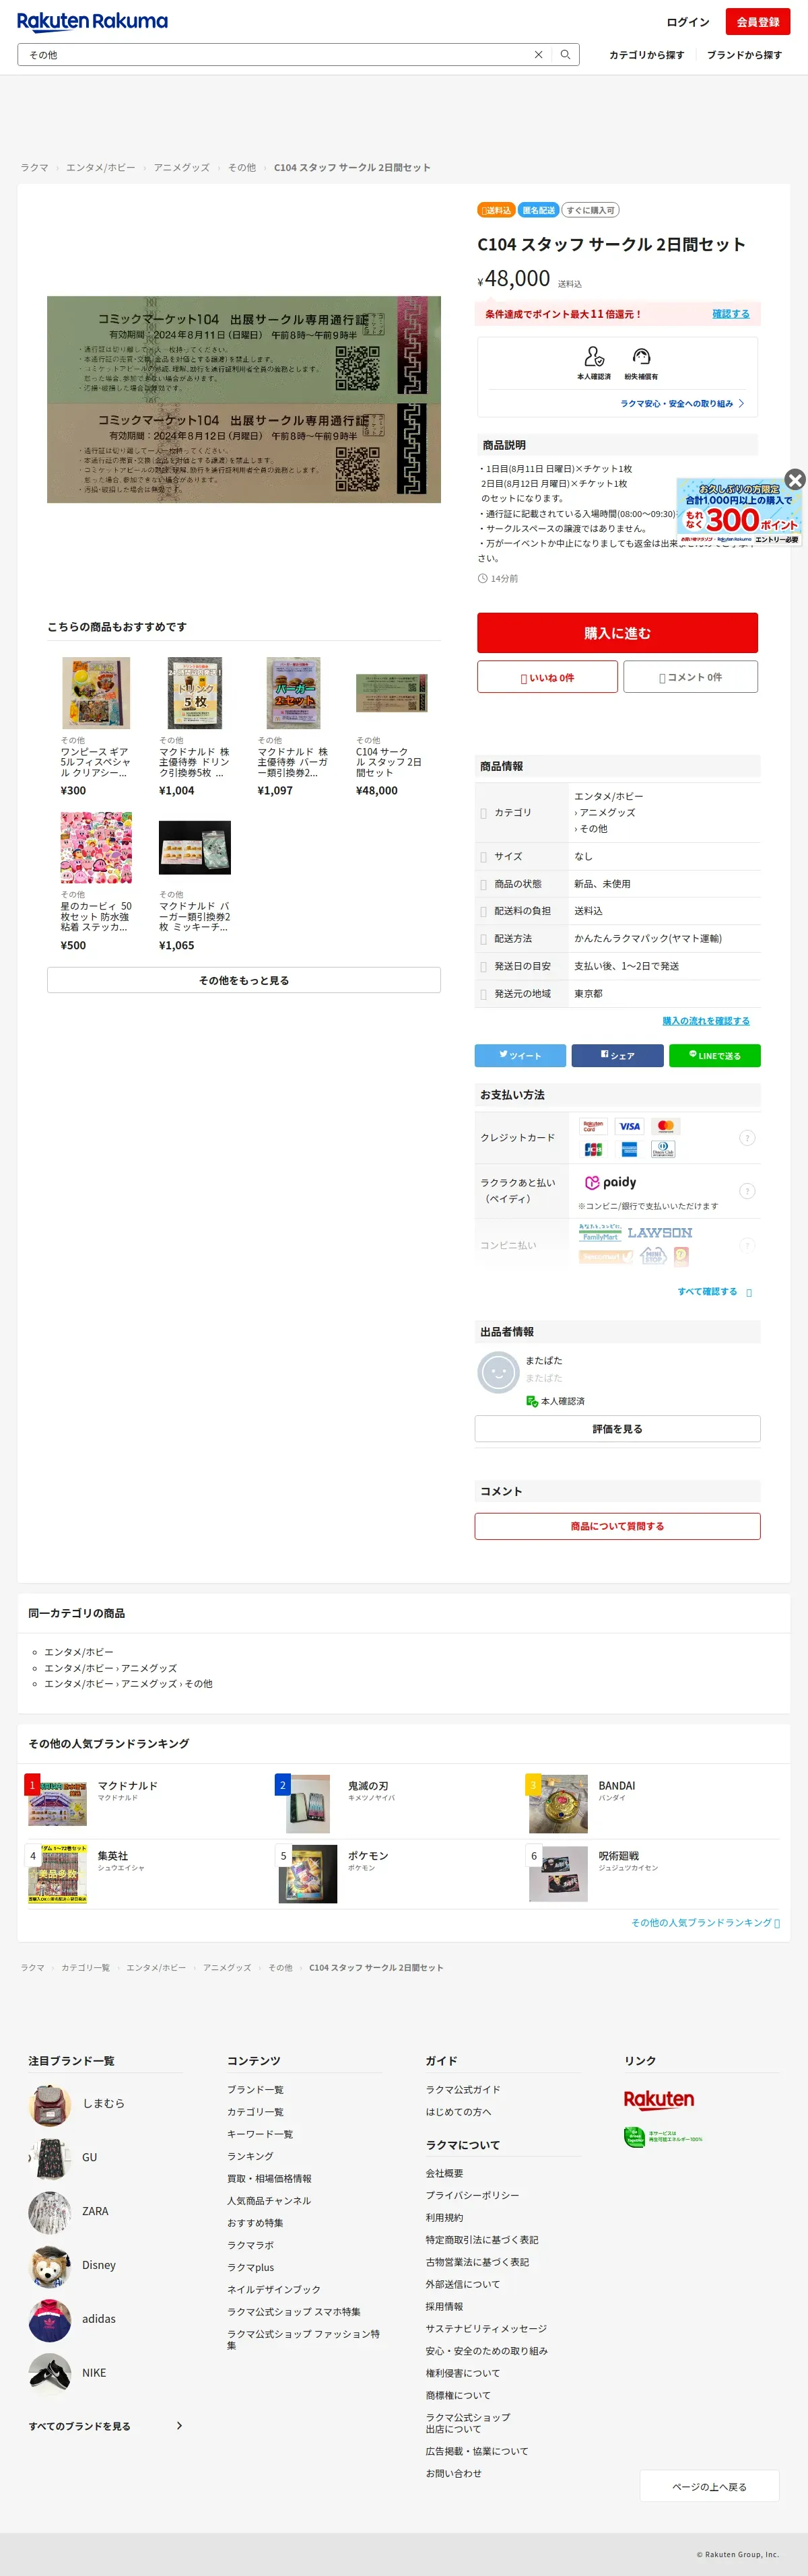Expand payment methods with すべて確認する

coord(714,1292)
